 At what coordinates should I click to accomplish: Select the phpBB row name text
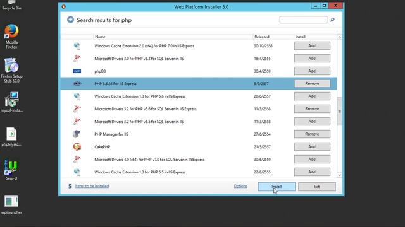click(x=100, y=71)
